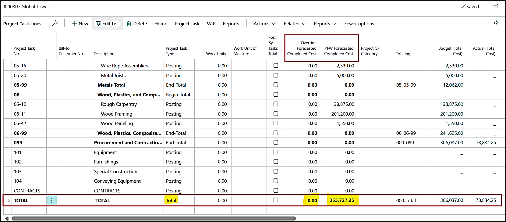Click Saved status indicator
This screenshot has width=506, height=222.
[x=470, y=6]
